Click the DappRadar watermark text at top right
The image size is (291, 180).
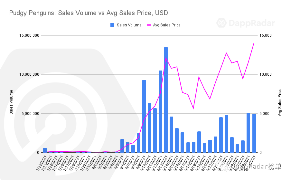252,23
